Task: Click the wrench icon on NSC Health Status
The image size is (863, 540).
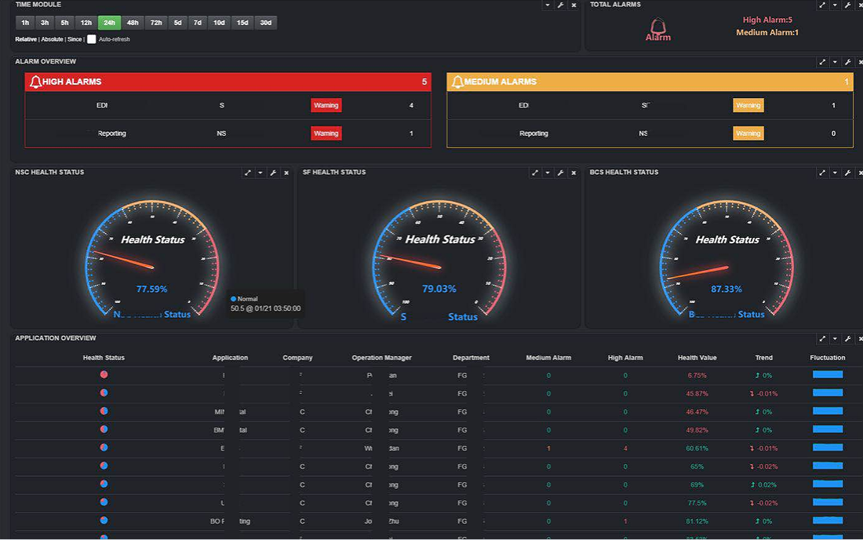Action: tap(273, 173)
